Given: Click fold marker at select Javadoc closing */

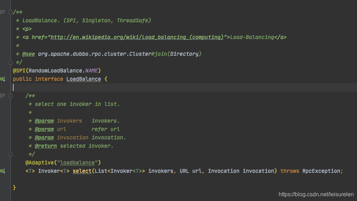Looking at the screenshot, I should [x=10, y=154].
